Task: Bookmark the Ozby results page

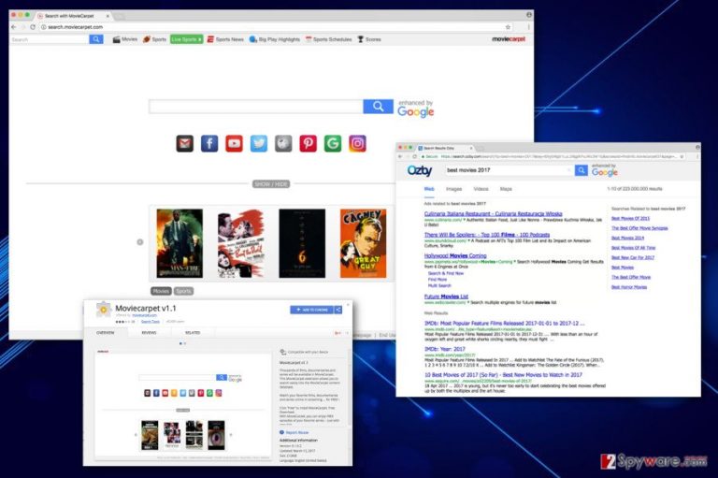Action: point(682,156)
